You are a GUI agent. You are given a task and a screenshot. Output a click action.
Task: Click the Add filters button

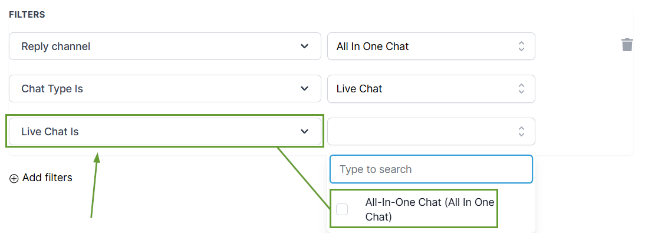click(x=47, y=178)
